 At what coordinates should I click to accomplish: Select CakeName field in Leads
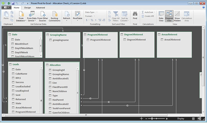point(21,74)
